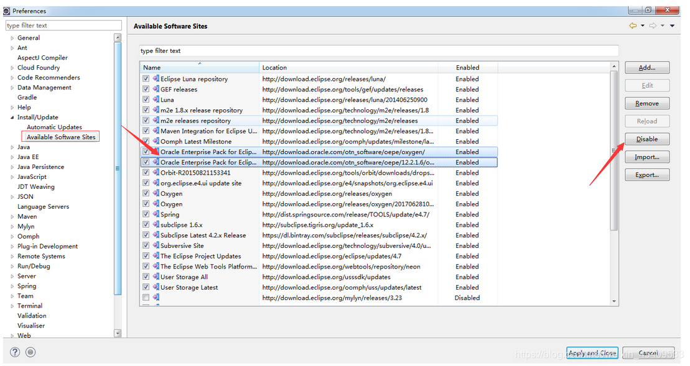Click the Preferences window title icon
Screen dimensions: 690x366
pyautogui.click(x=7, y=11)
